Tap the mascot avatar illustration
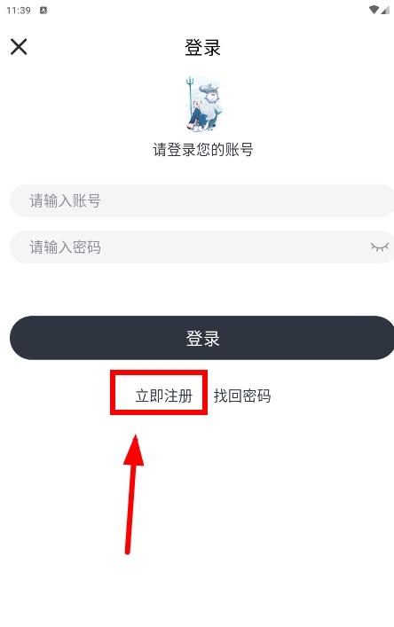This screenshot has width=394, height=627. coord(203,104)
